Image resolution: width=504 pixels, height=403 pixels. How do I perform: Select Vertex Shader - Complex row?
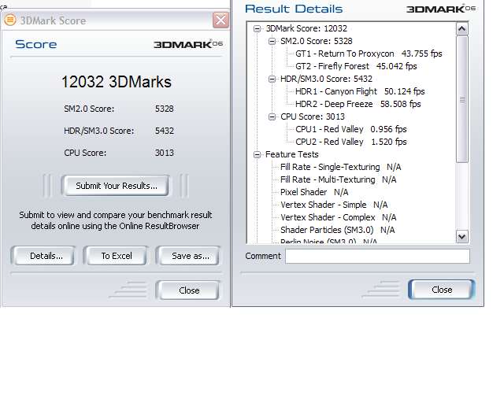[338, 217]
